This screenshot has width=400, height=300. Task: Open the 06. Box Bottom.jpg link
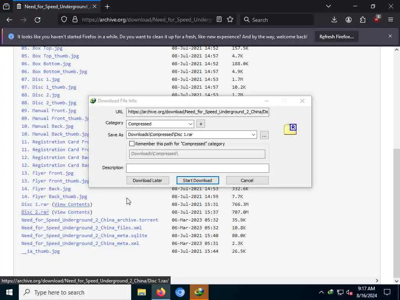[46, 64]
